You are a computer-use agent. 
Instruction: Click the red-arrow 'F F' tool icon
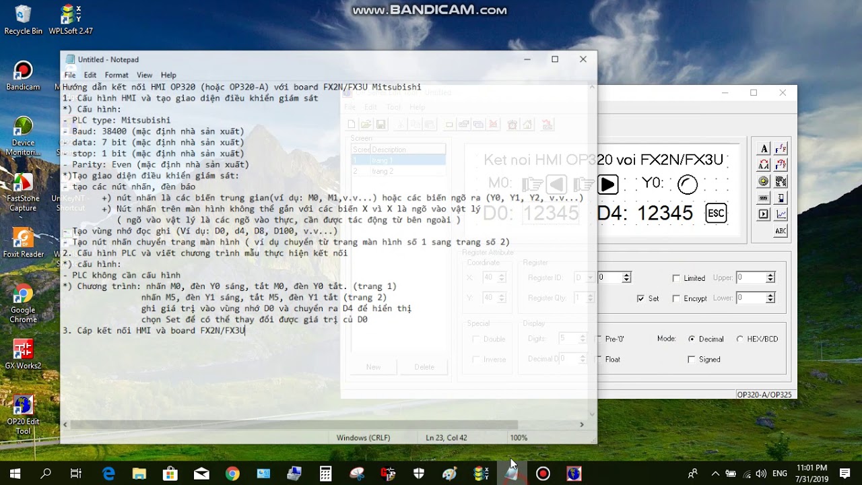pyautogui.click(x=781, y=165)
